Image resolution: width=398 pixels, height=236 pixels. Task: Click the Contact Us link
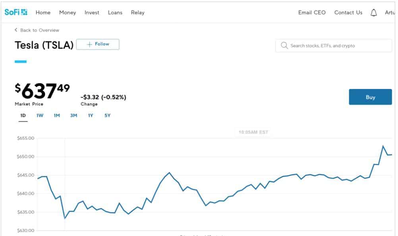(348, 12)
